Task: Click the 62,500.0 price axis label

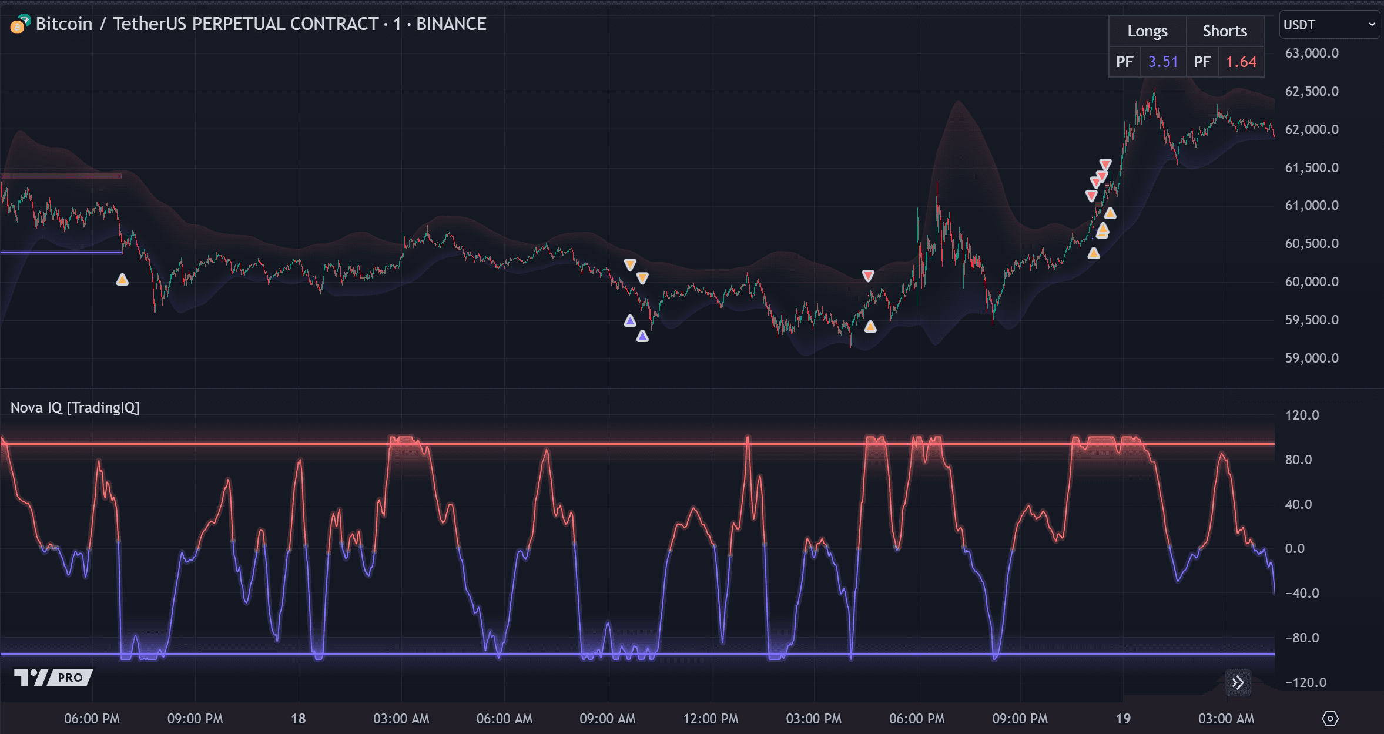Action: coord(1312,91)
